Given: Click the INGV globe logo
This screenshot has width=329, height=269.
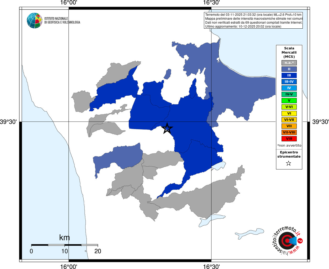Looking at the screenshot, I should coord(35,20).
